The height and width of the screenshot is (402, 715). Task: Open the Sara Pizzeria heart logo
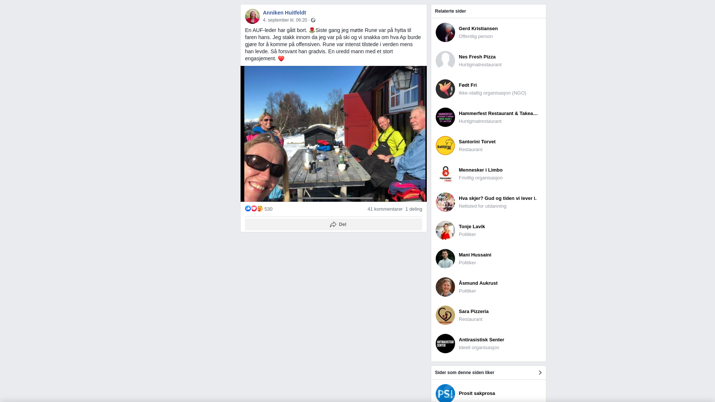click(445, 315)
